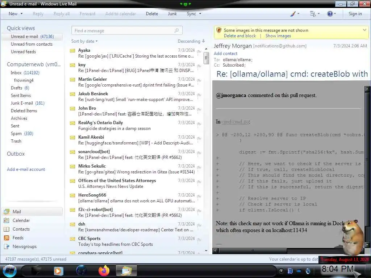Toggle flag on the Mirko Sekulic message
This screenshot has width=371, height=278.
[x=199, y=167]
